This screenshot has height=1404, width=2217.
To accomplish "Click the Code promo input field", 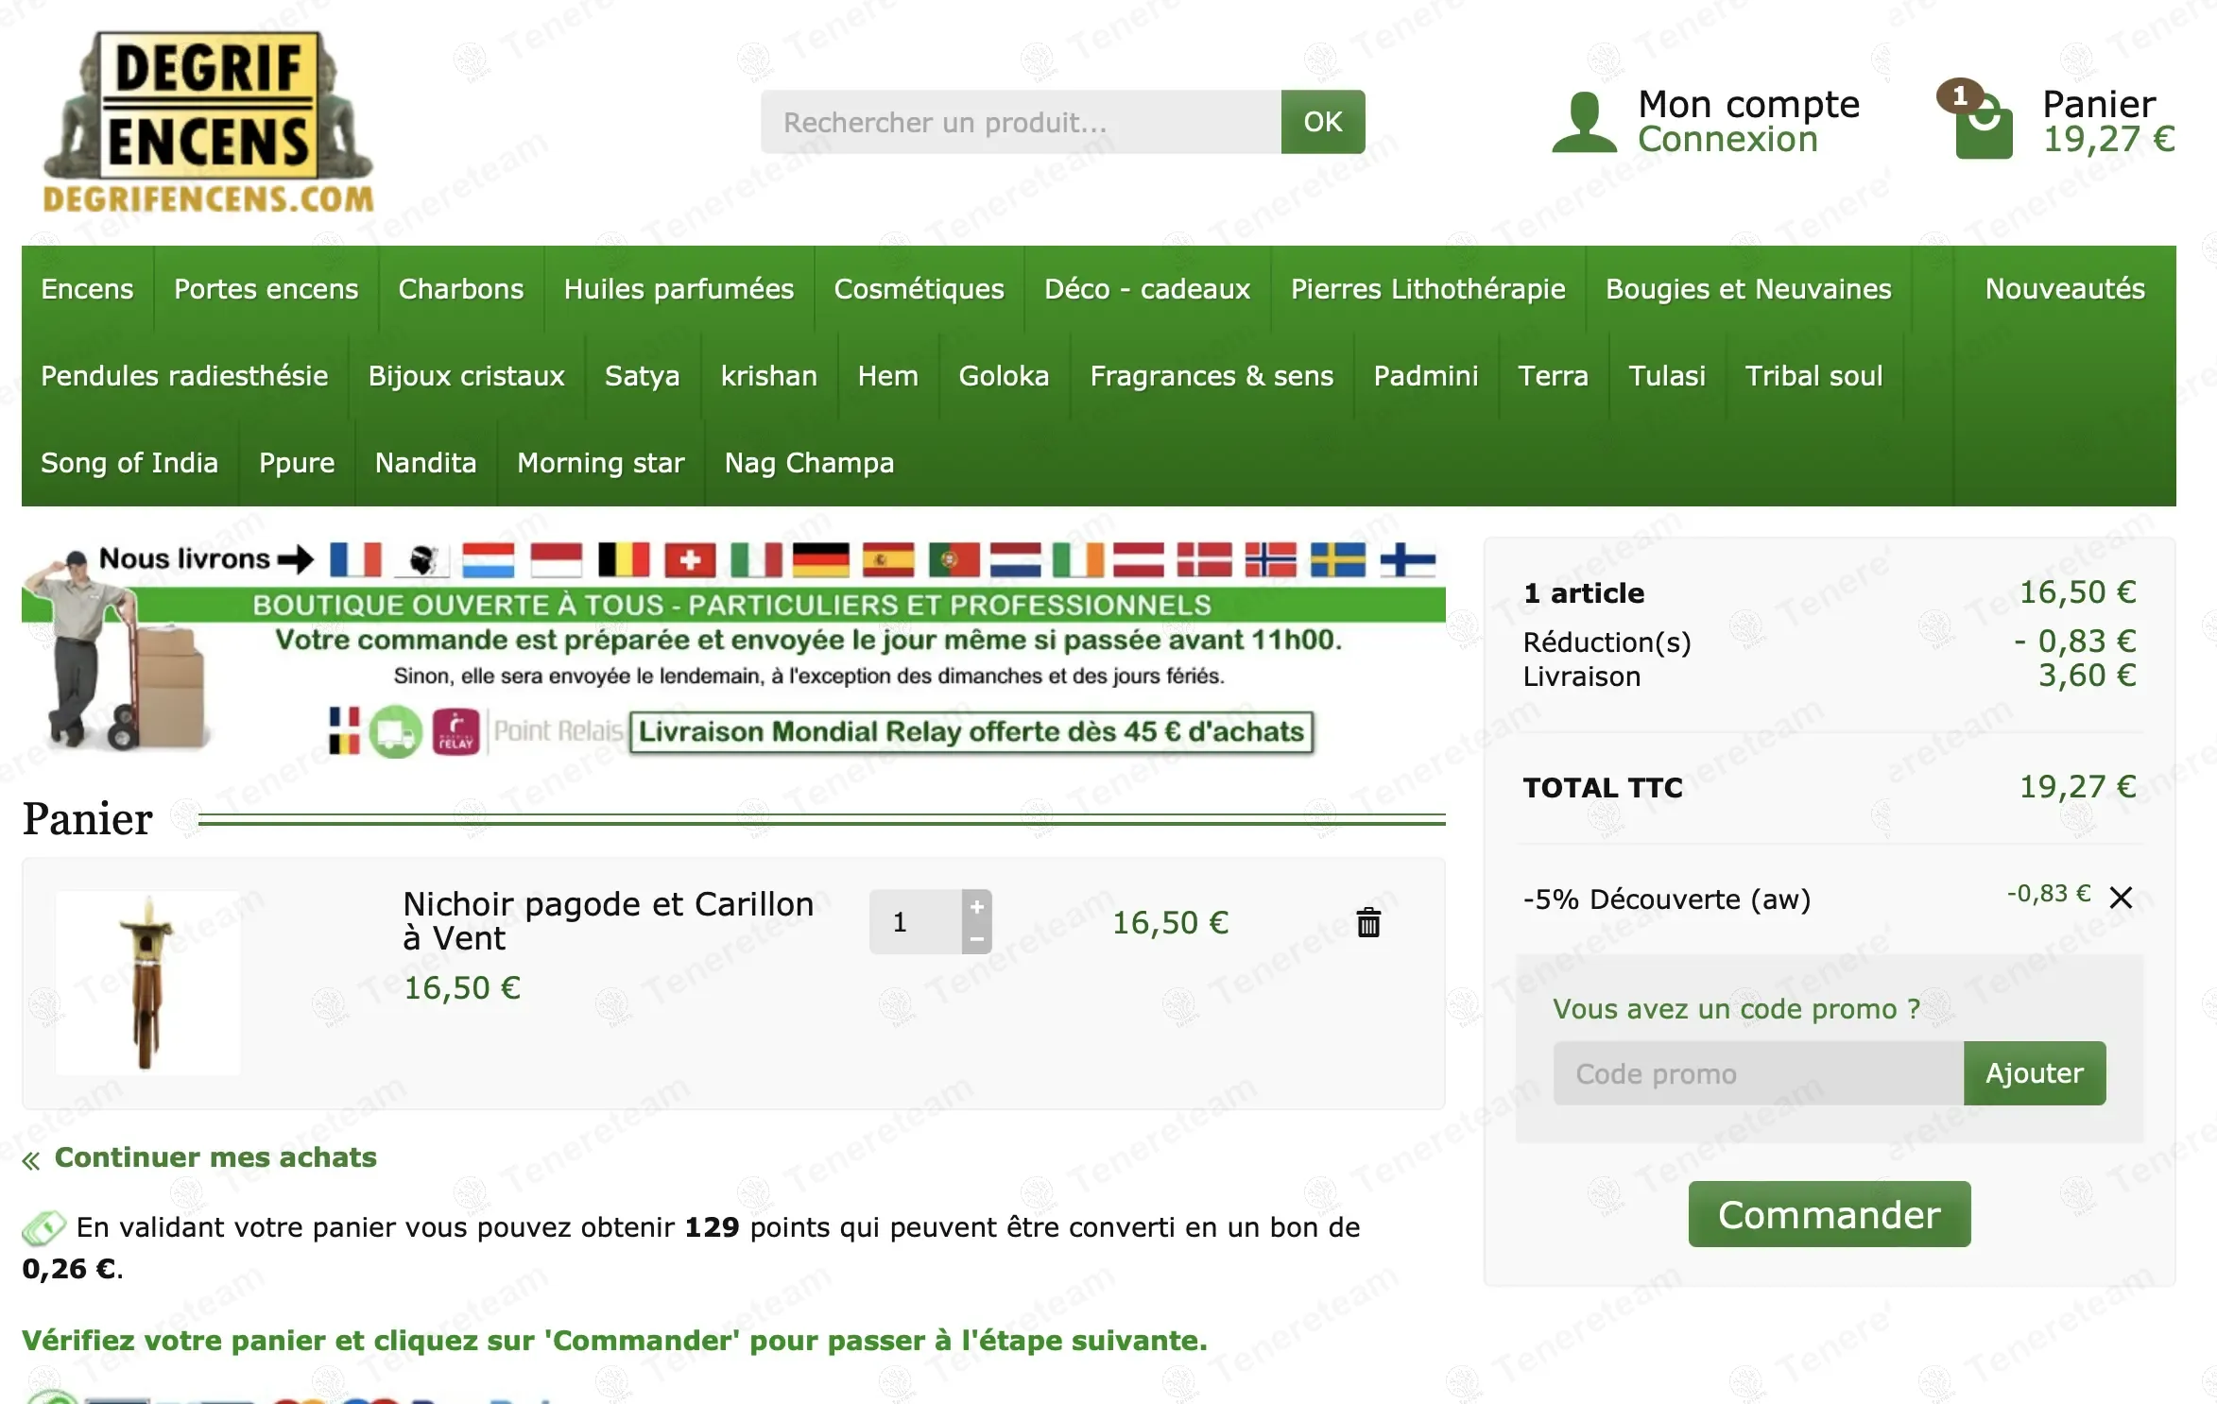I will [1759, 1073].
